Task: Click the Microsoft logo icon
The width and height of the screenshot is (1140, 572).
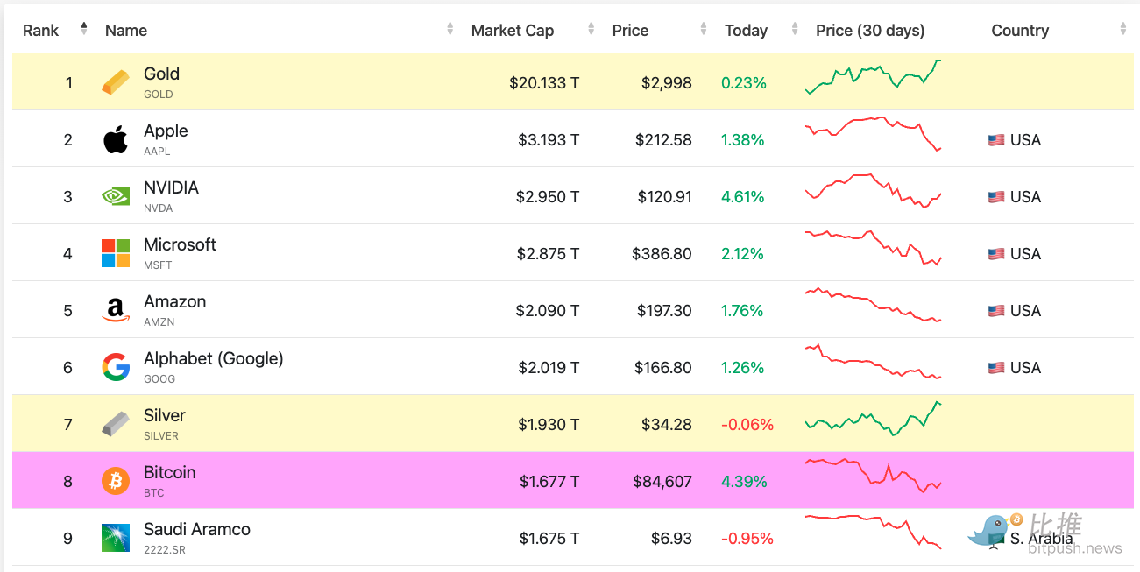Action: click(116, 254)
